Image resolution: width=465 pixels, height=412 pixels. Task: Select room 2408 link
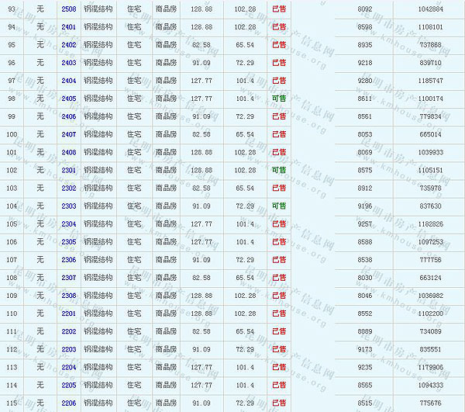69,152
